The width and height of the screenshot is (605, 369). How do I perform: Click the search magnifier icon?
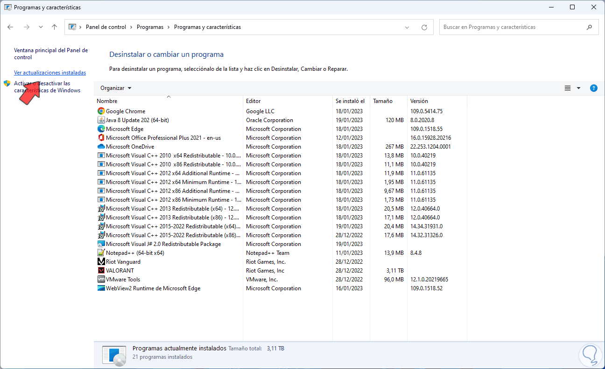tap(589, 27)
